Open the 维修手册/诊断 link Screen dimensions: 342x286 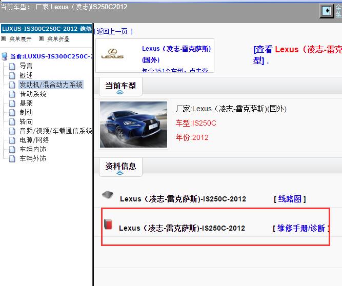coord(301,228)
